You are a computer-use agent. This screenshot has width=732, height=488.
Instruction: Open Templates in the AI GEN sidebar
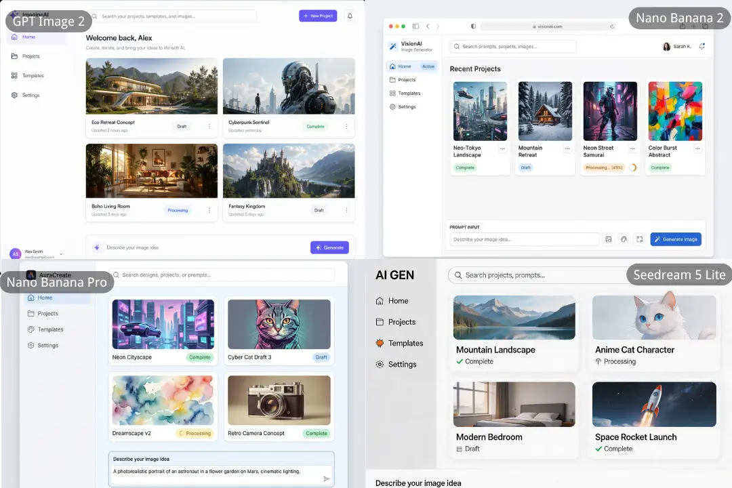(x=399, y=343)
